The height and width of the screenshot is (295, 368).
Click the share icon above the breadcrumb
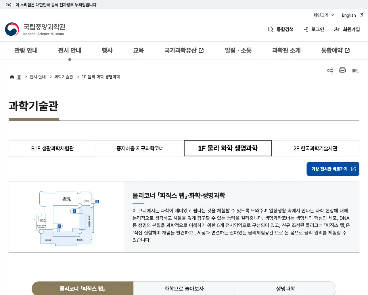[330, 70]
